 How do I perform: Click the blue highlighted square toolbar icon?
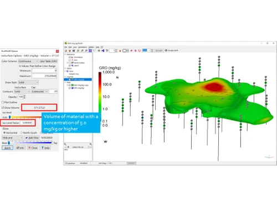(90, 51)
